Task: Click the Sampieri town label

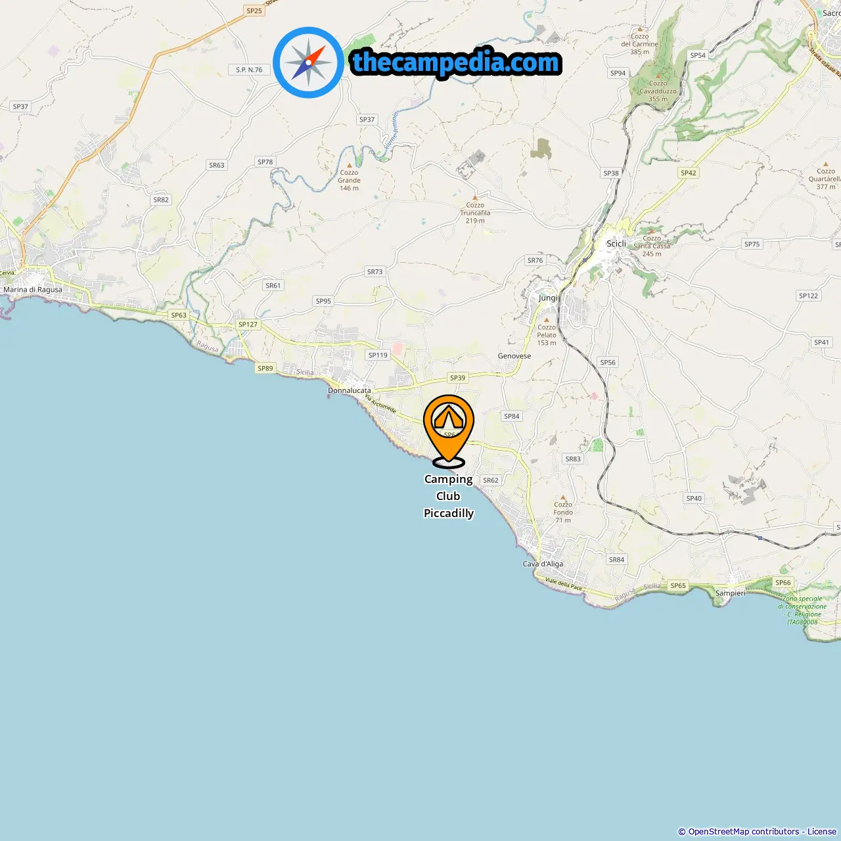Action: click(x=731, y=593)
